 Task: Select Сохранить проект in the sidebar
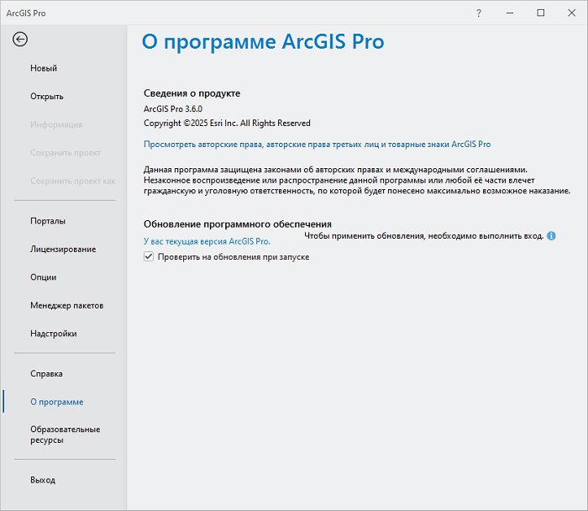coord(66,153)
